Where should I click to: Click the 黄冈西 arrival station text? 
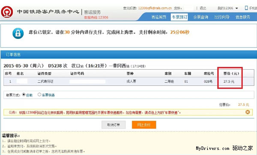pos(119,66)
